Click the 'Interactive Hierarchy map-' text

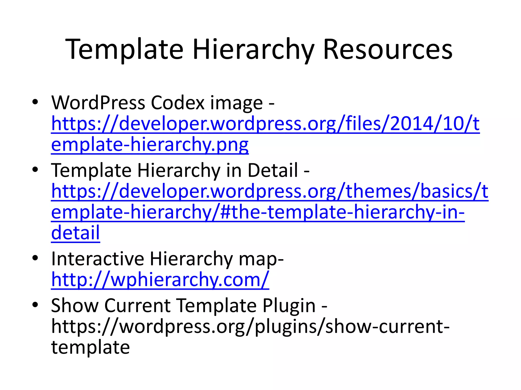tap(167, 259)
